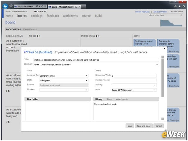The width and height of the screenshot is (188, 141).
Task: Click the Save and Close button
Action: (x=144, y=126)
